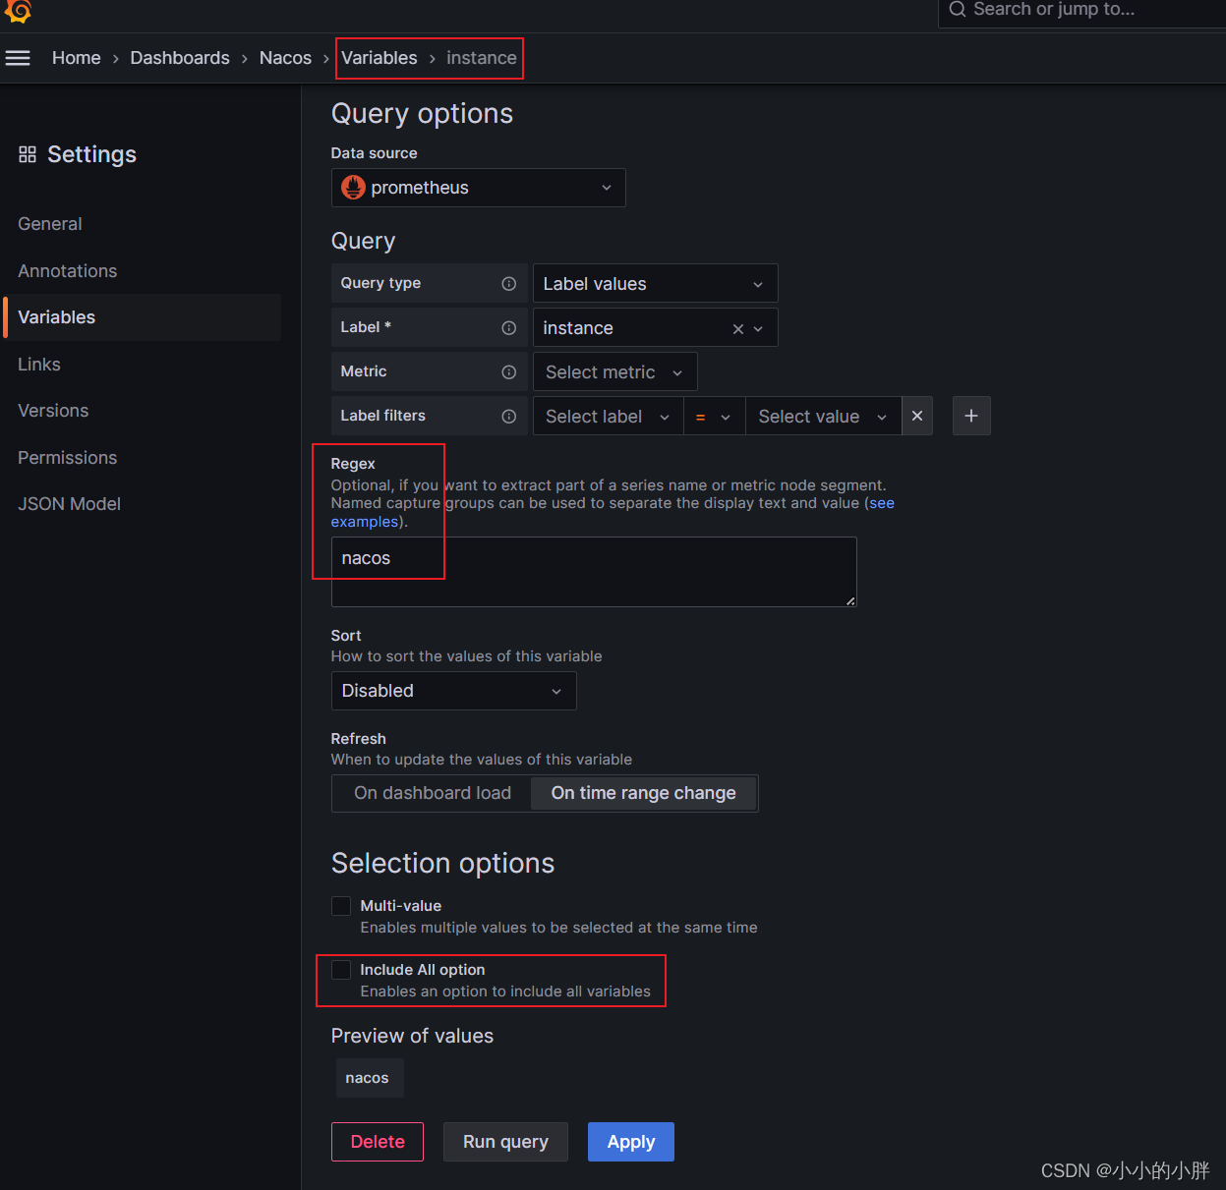Open Permissions settings section
The image size is (1226, 1190).
tap(67, 458)
